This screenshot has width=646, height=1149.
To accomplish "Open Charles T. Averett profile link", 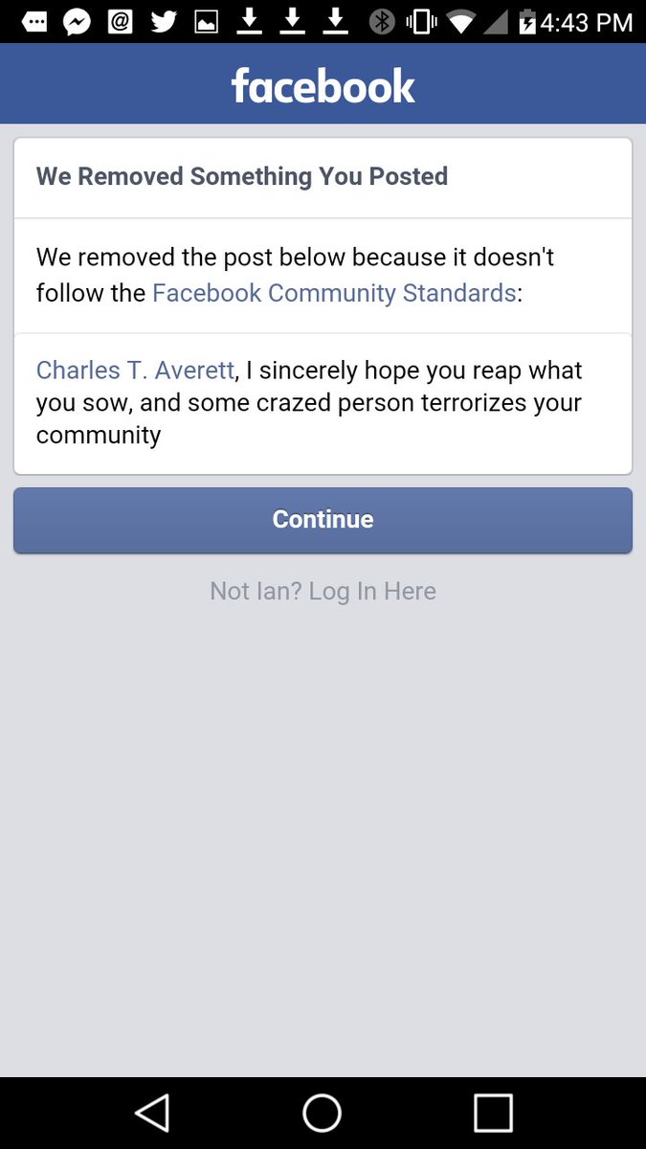I will (135, 371).
